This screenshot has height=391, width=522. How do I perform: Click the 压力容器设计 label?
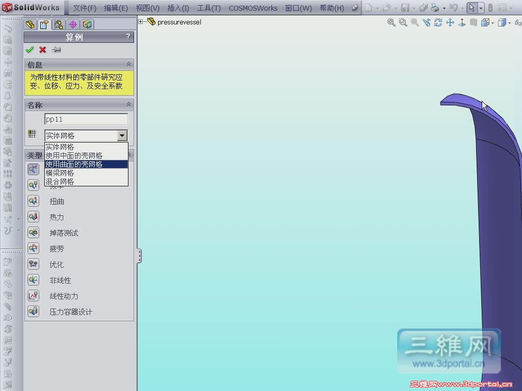click(x=71, y=312)
